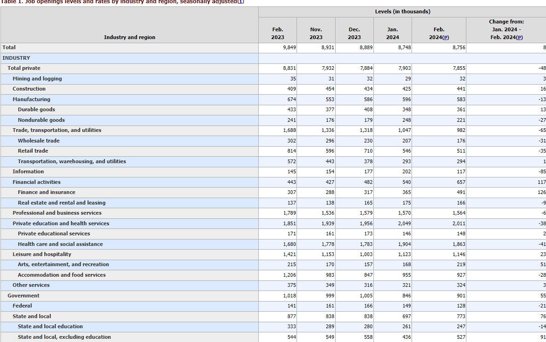
Task: Click Total private value 7,855
Action: click(459, 68)
